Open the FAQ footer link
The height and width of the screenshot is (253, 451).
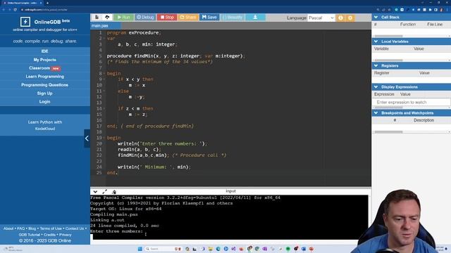20,228
